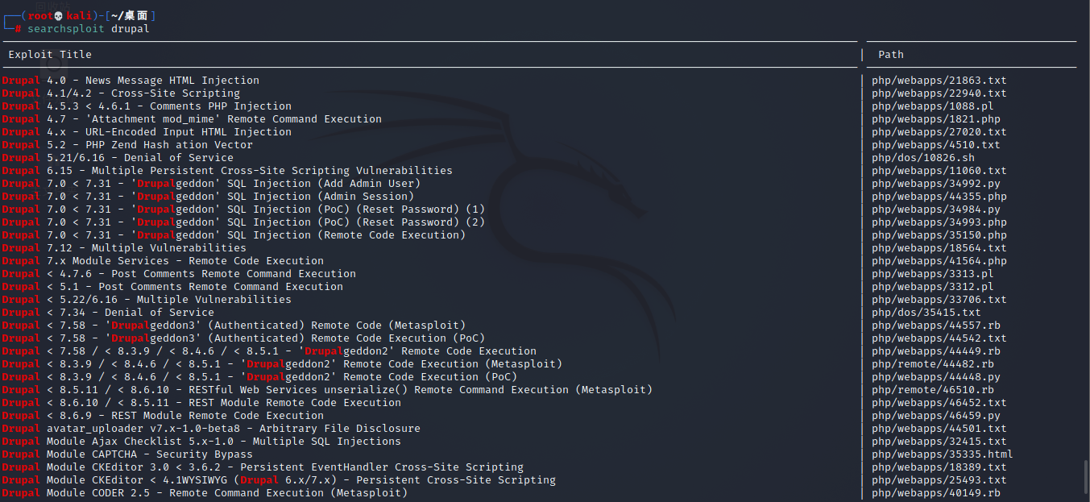Click the 'Attachment mod_mime' Remote Command Execution title
The height and width of the screenshot is (502, 1090).
tap(192, 119)
